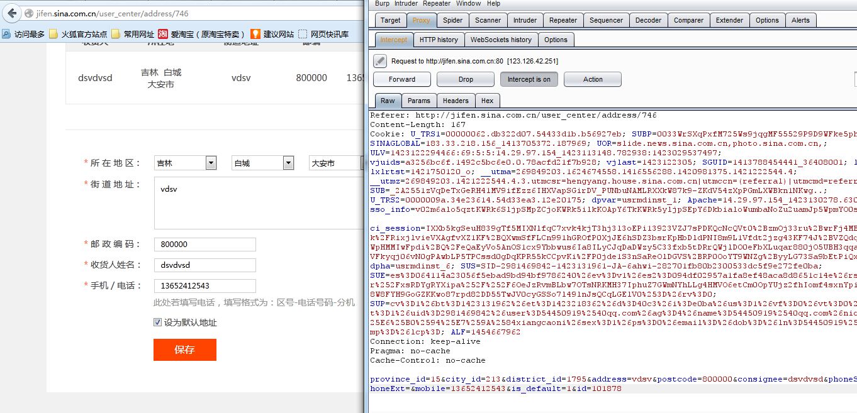The height and width of the screenshot is (413, 857).
Task: Switch to the top-level Options tab
Action: click(767, 20)
